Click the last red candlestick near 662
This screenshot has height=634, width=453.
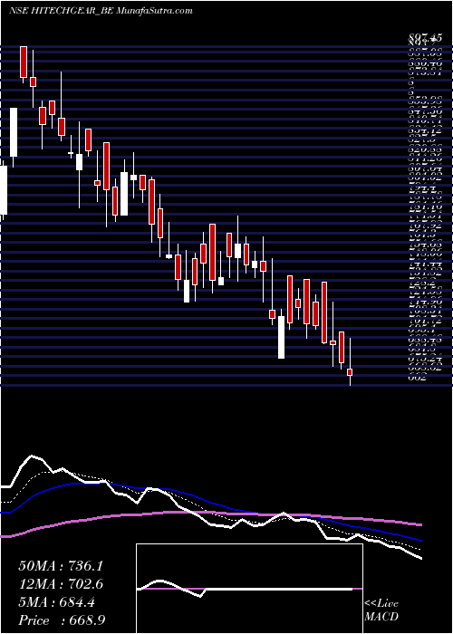[x=350, y=372]
